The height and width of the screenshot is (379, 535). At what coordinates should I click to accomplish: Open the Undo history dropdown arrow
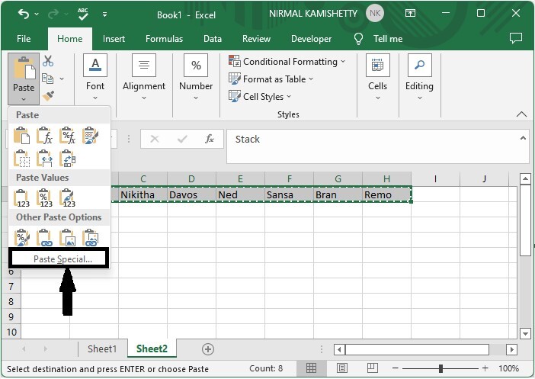click(37, 14)
